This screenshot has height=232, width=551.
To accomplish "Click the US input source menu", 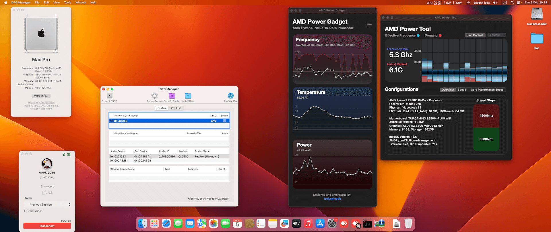I will (504, 3).
